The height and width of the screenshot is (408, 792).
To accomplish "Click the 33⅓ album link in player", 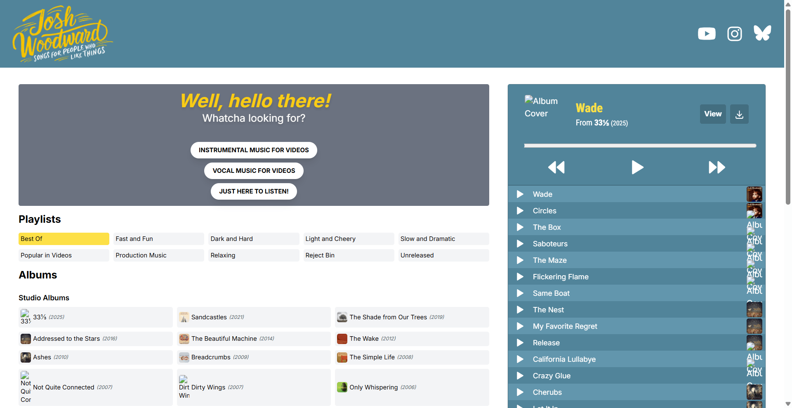I will tap(601, 123).
